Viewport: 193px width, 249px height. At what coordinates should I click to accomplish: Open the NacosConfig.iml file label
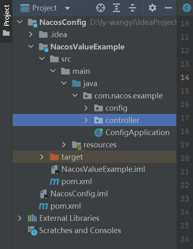[x=79, y=194]
